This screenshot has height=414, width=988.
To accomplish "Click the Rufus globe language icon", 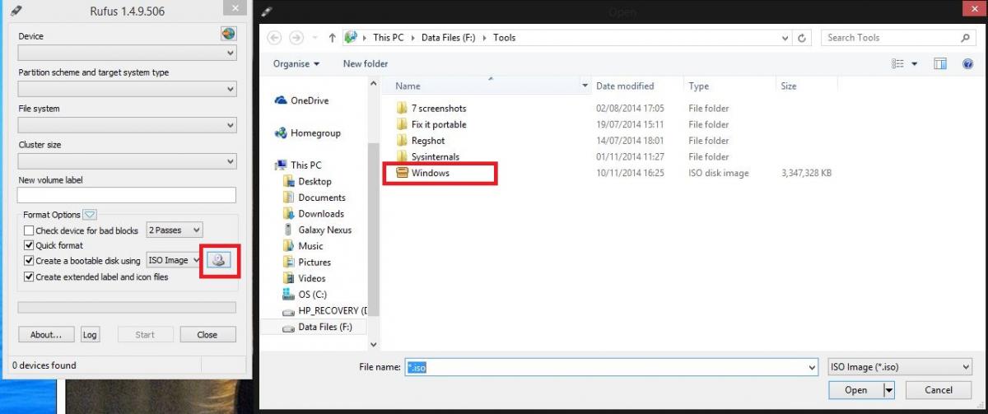I will click(228, 34).
